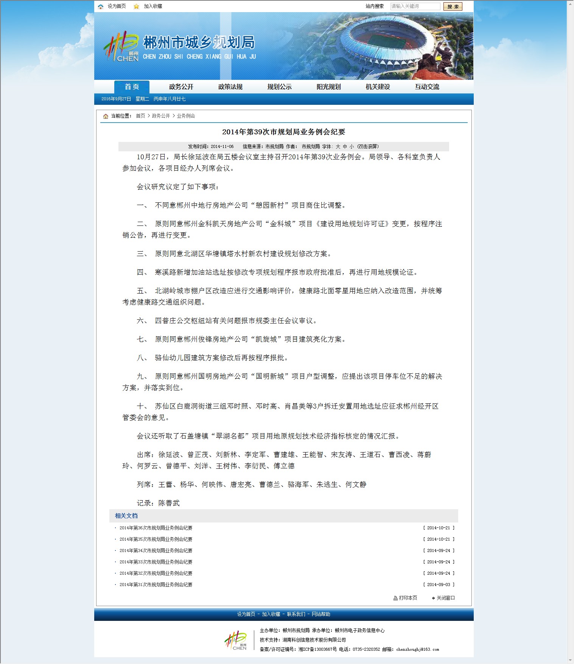Open 2014年第34次市规划局业务例会纪要
The height and width of the screenshot is (664, 574).
coord(156,551)
